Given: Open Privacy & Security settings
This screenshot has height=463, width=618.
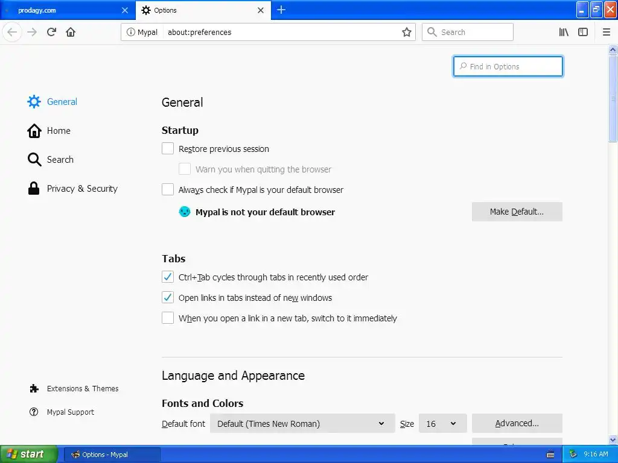Looking at the screenshot, I should tap(72, 189).
